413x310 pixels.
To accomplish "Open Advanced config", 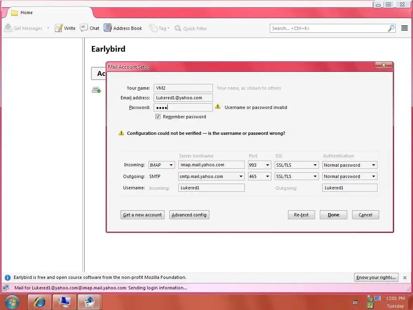I will 189,215.
